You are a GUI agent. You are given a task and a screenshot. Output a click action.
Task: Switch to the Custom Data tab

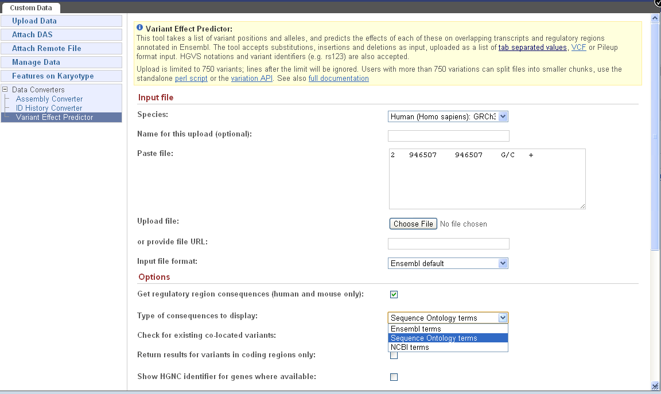tap(30, 7)
